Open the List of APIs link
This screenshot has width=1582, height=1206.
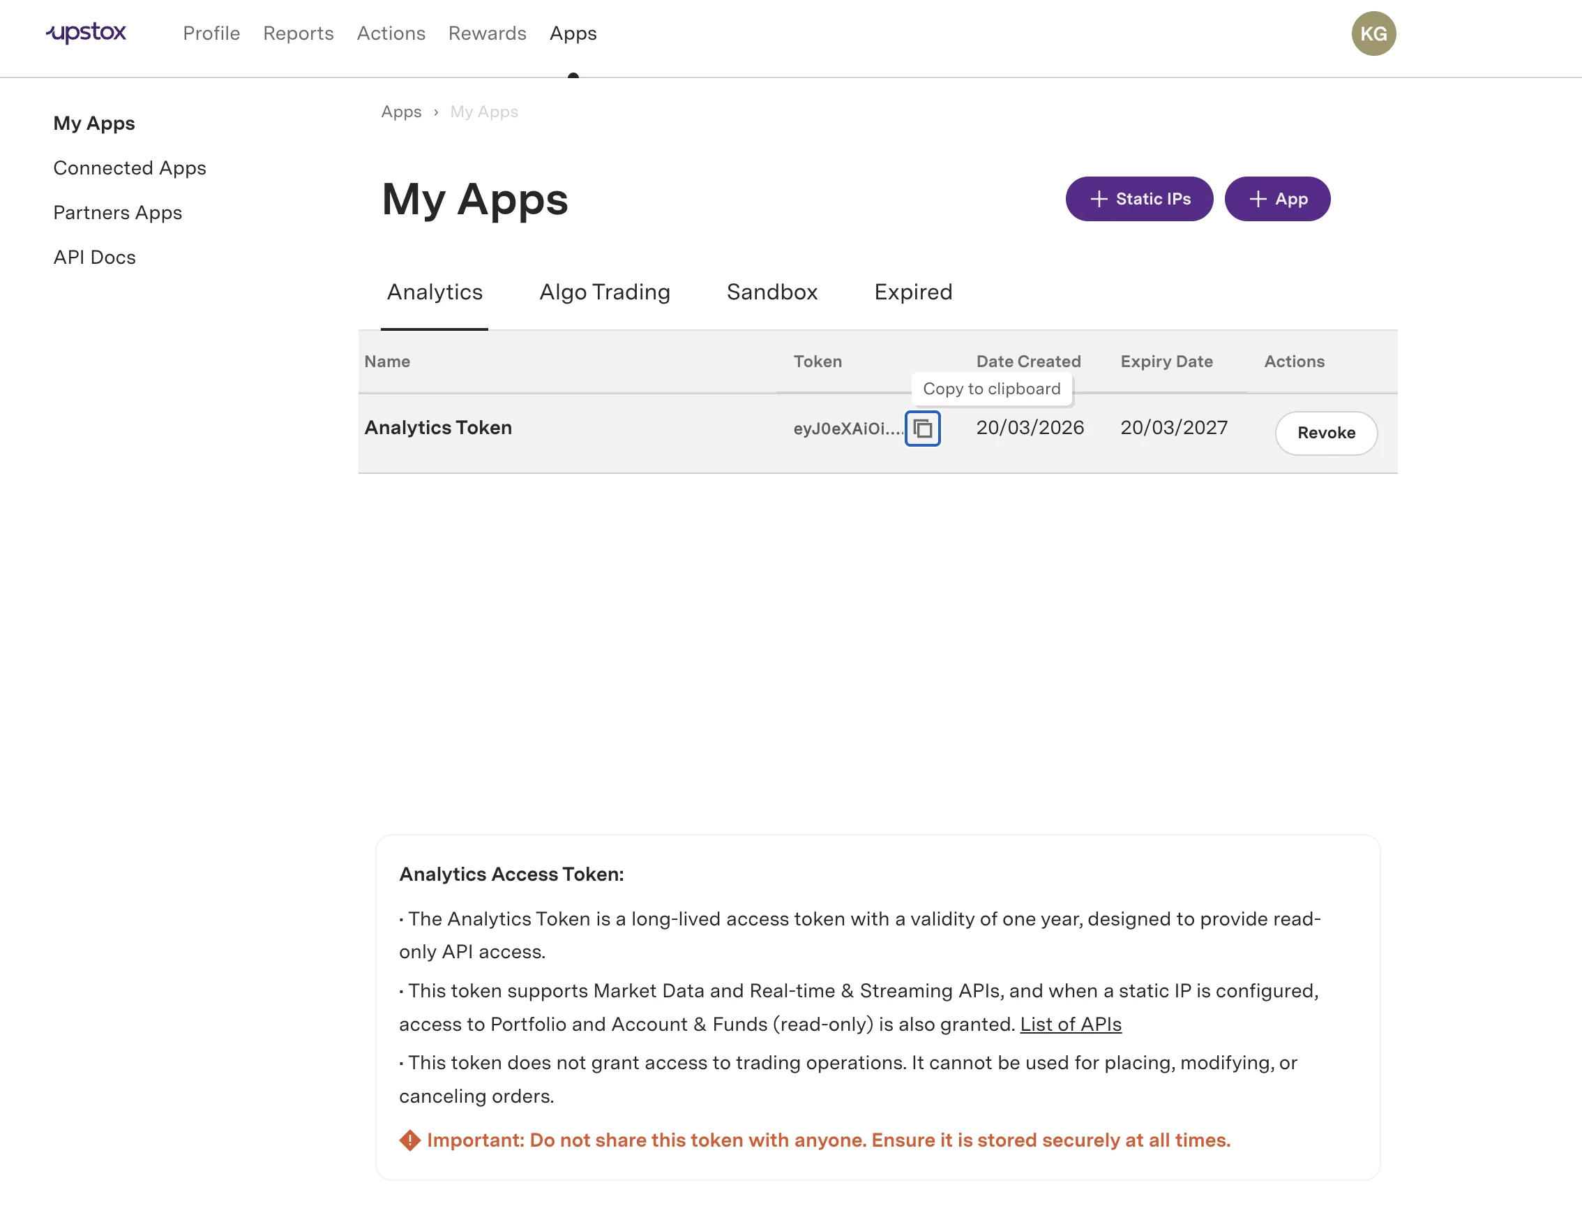click(1071, 1025)
